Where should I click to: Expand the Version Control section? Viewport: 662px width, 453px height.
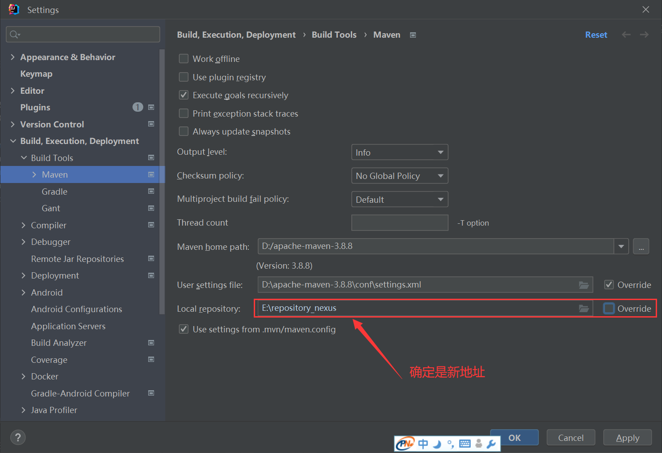pyautogui.click(x=13, y=124)
